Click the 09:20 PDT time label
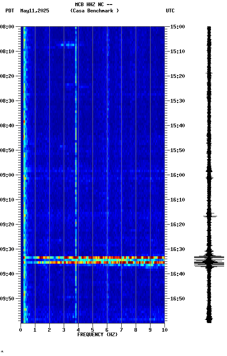This screenshot has width=227, height=356. pyautogui.click(x=7, y=225)
